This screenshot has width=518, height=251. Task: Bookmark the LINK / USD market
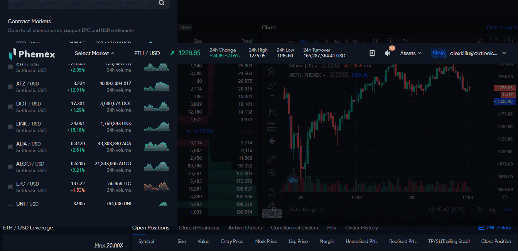click(10, 127)
